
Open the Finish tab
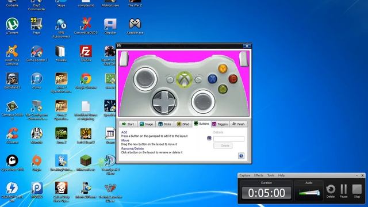[x=238, y=124]
